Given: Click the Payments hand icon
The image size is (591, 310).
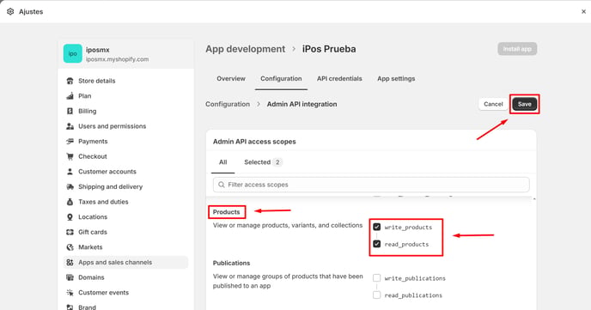Looking at the screenshot, I should [x=70, y=141].
